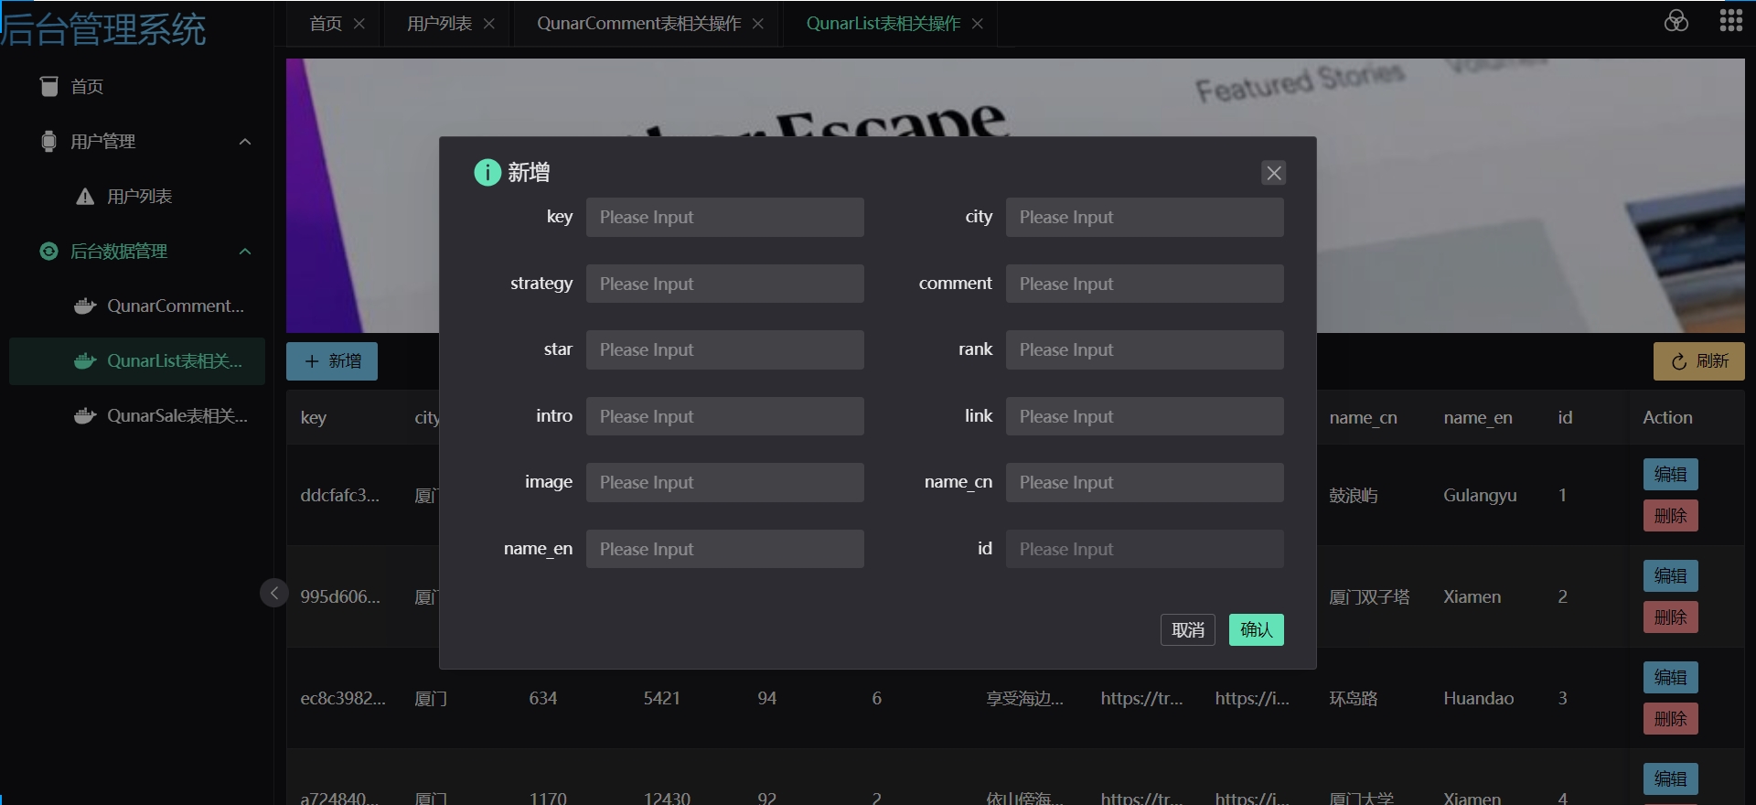Click 编辑 for the Gulangyu row
The width and height of the screenshot is (1756, 805).
coord(1671,474)
